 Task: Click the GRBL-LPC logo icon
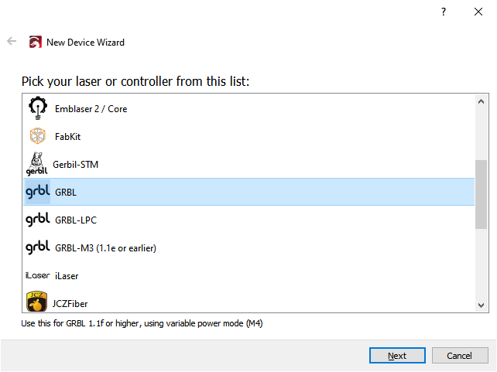(x=37, y=220)
